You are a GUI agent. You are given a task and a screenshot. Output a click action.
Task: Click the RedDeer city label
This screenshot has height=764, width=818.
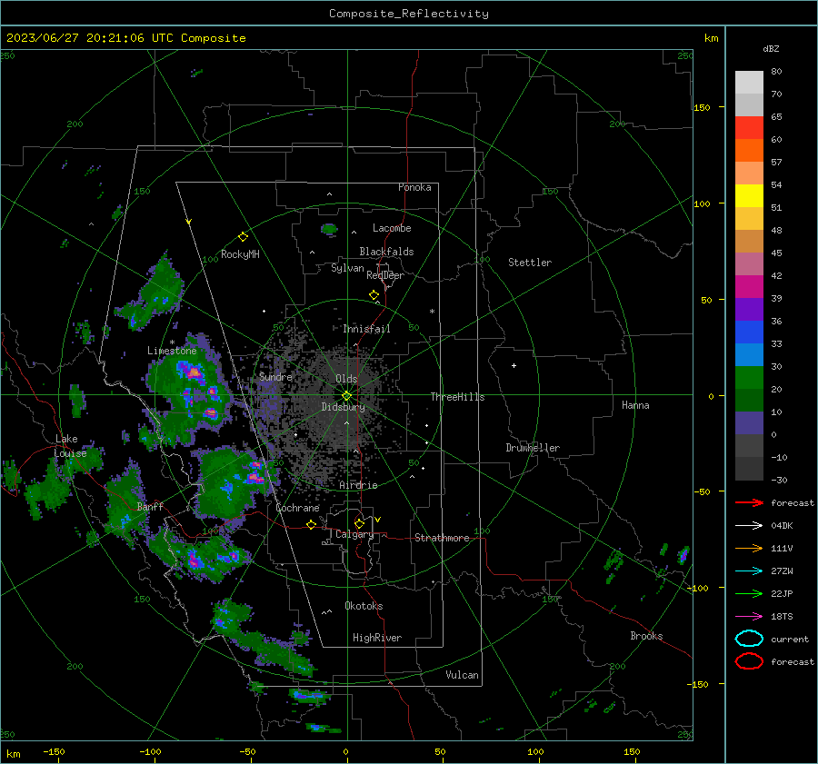pos(385,275)
